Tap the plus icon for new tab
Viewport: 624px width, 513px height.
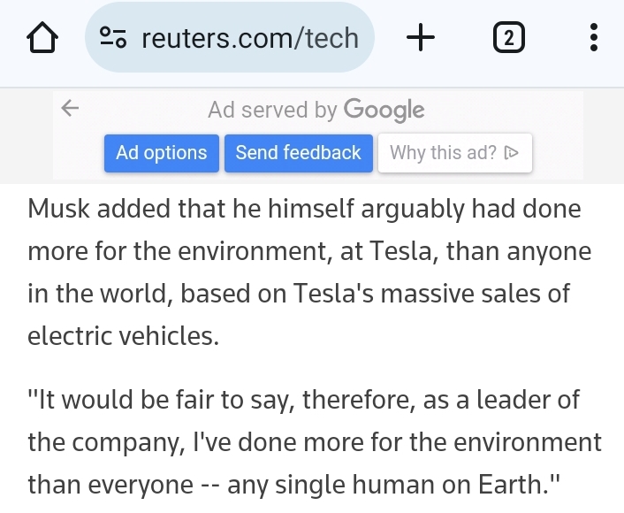(422, 38)
